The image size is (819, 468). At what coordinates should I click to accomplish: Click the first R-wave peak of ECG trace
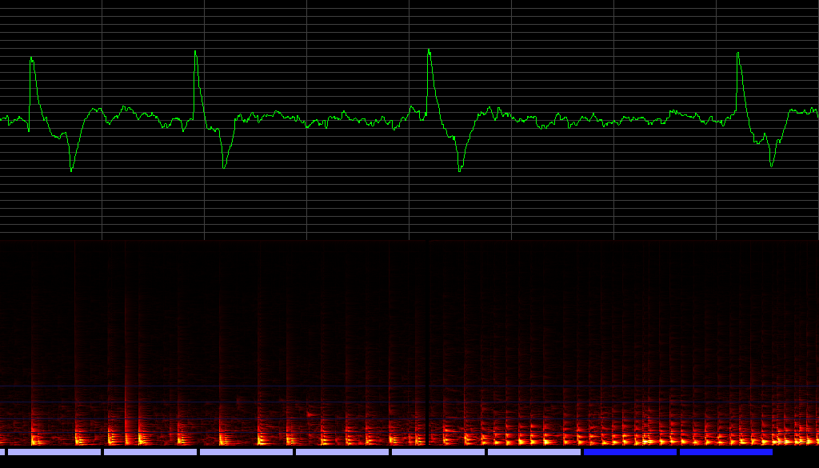(x=31, y=58)
